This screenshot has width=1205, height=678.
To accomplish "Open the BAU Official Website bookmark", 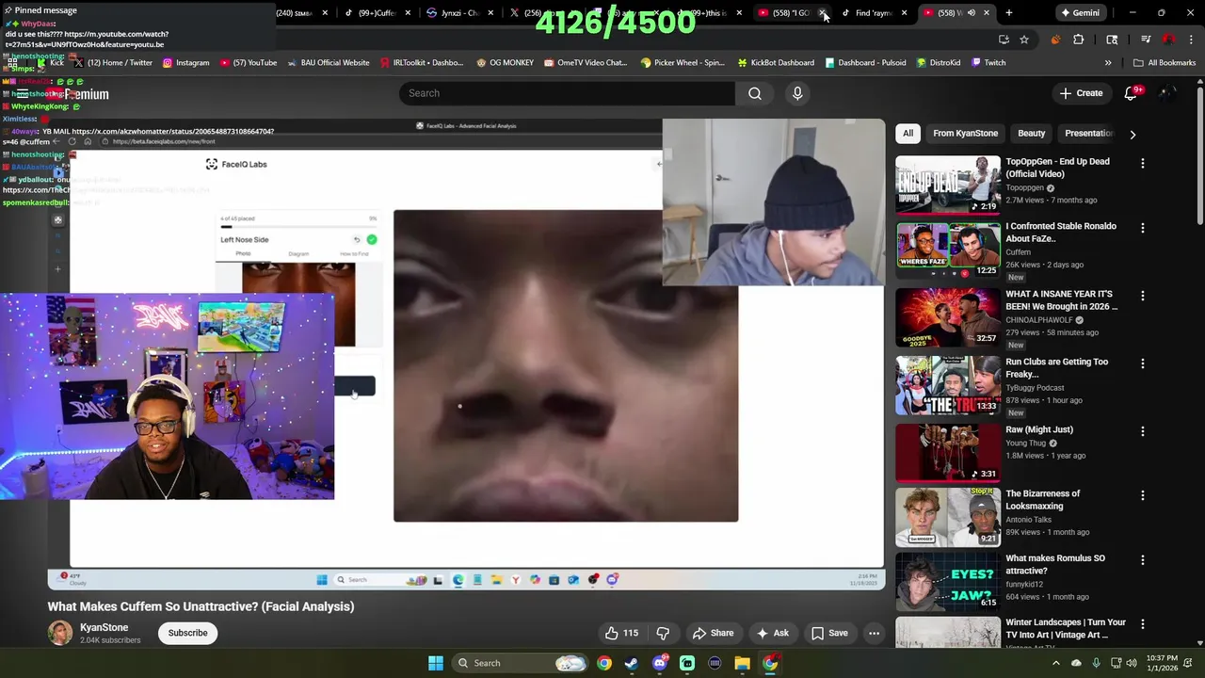I will coord(327,62).
